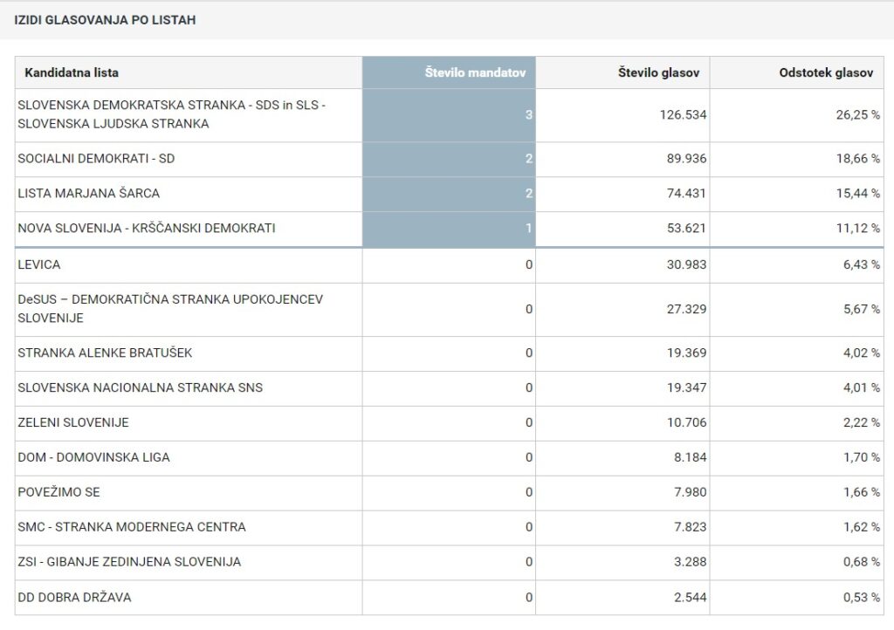Sort by Število mandatov column header
The image size is (894, 630).
pyautogui.click(x=474, y=73)
